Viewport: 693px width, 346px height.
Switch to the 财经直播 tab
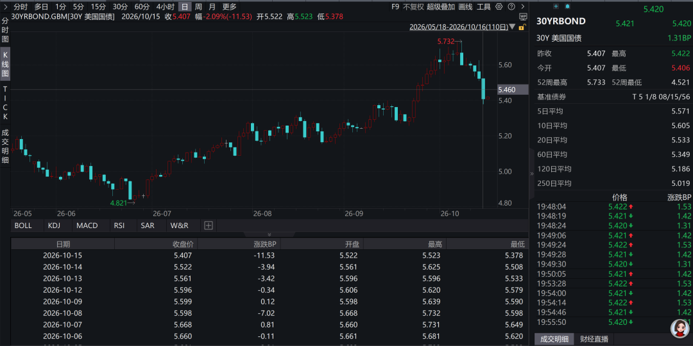point(594,339)
